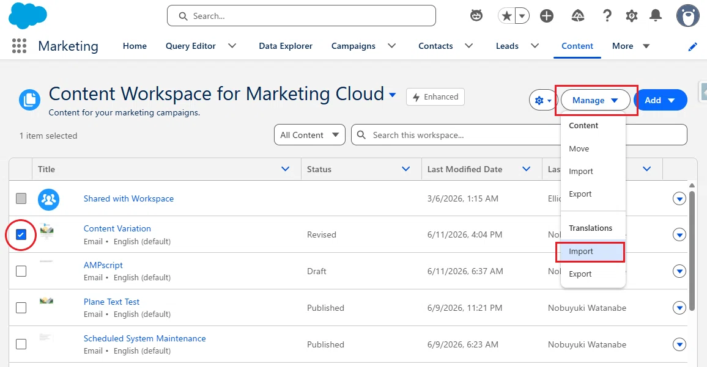The height and width of the screenshot is (367, 707).
Task: Open the Shared with Workspace link
Action: (128, 198)
